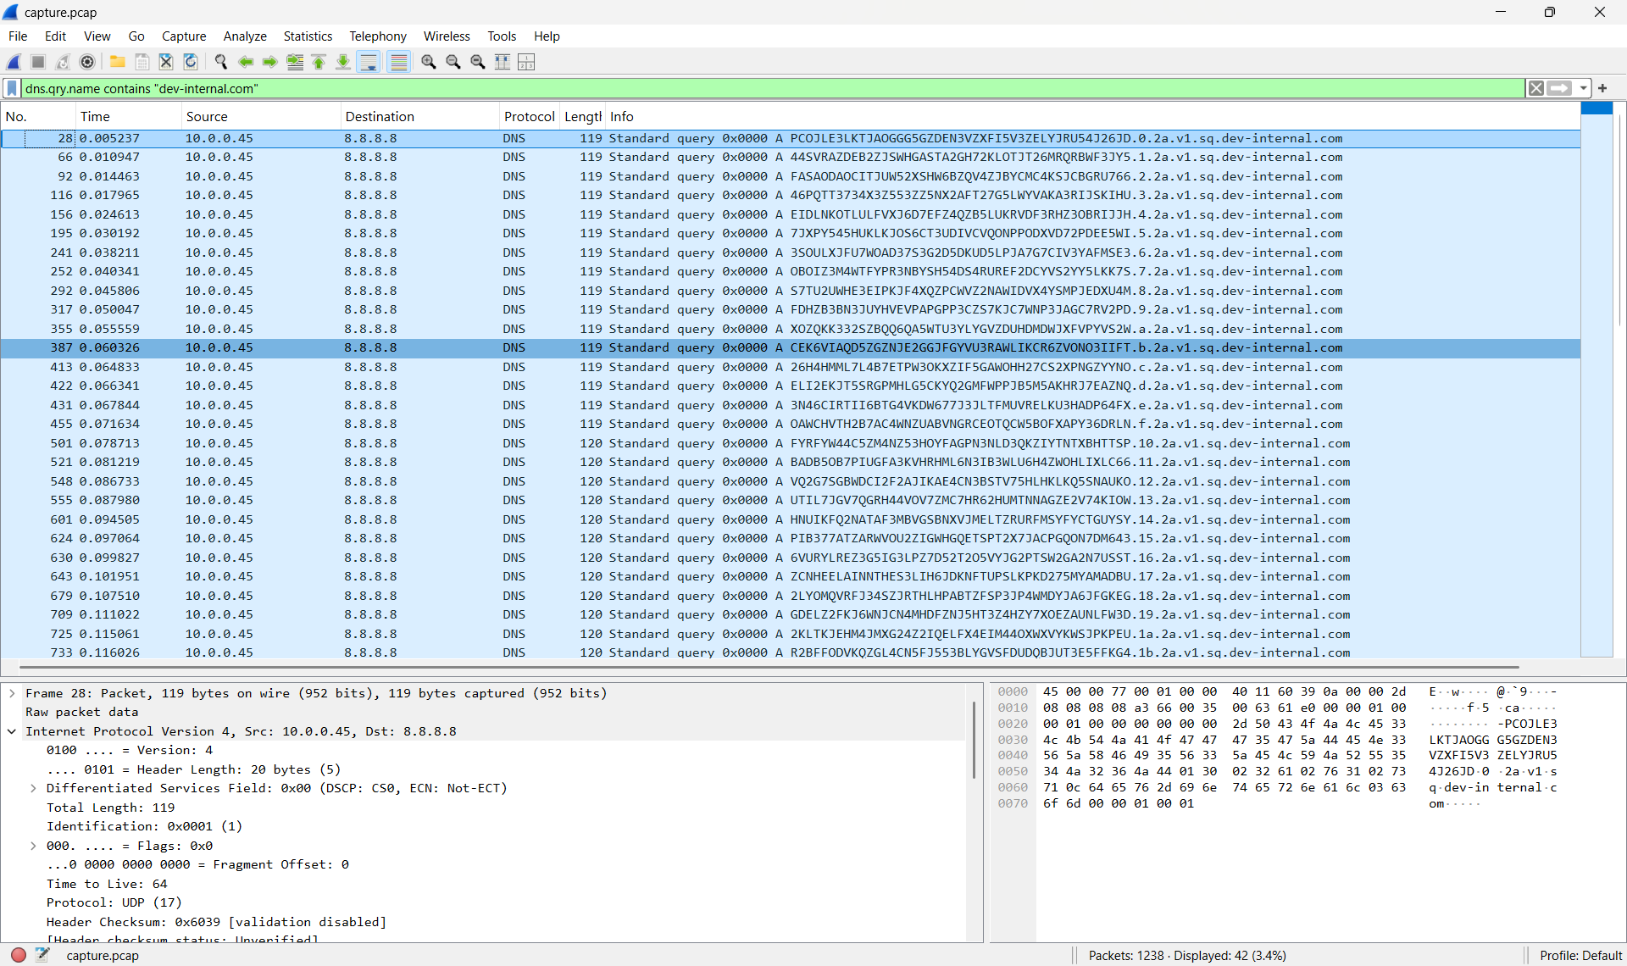The width and height of the screenshot is (1627, 966).
Task: Open the display filter bookmark menu
Action: coord(12,88)
